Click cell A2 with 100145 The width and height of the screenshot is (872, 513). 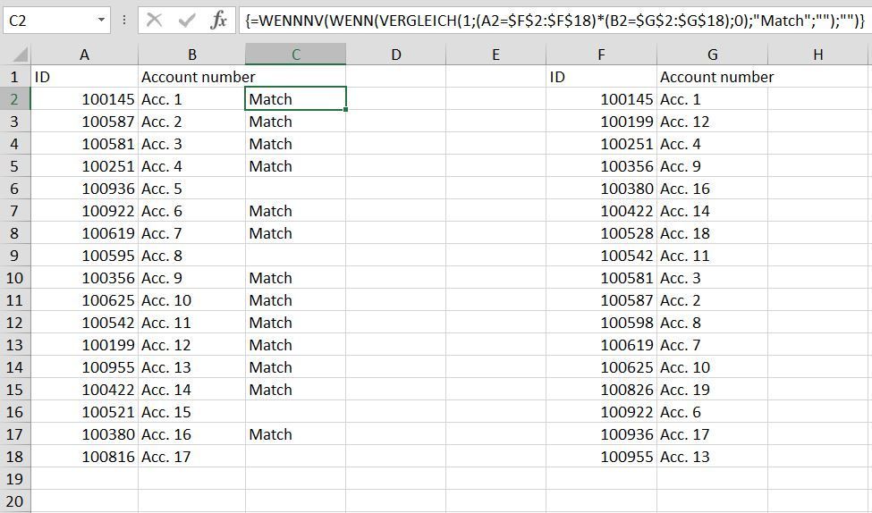(85, 99)
